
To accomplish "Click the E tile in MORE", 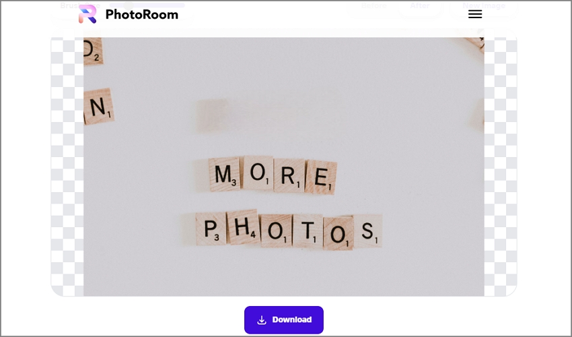I will [x=320, y=177].
